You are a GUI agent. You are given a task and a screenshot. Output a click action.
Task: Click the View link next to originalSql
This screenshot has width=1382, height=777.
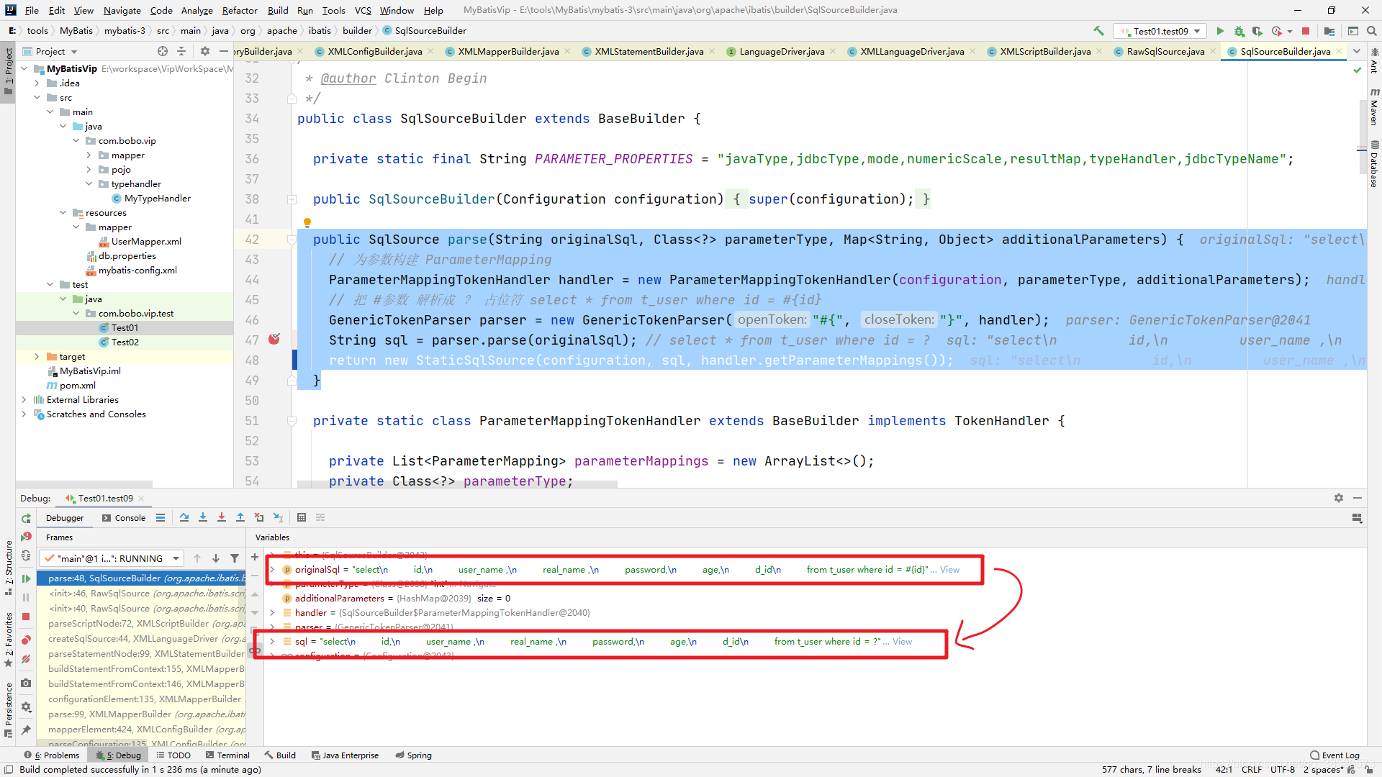(949, 569)
